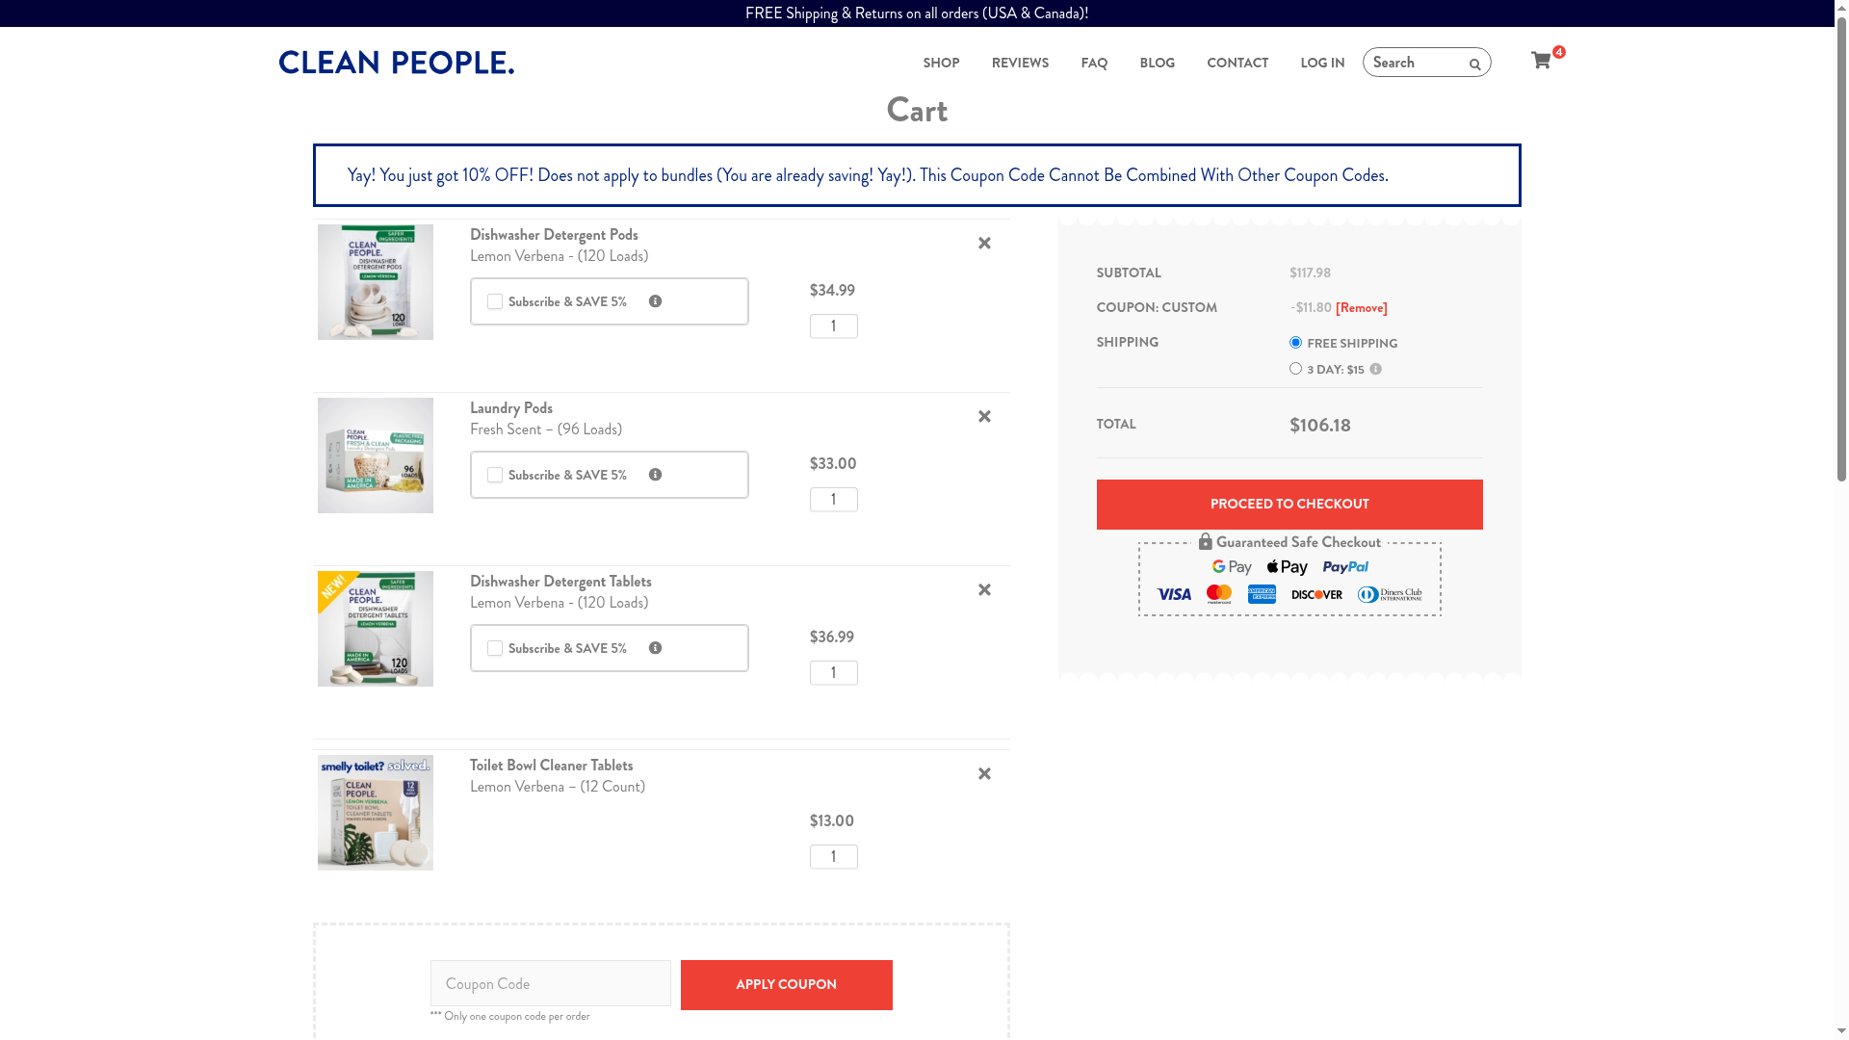Click the Clean People logo

(x=397, y=63)
